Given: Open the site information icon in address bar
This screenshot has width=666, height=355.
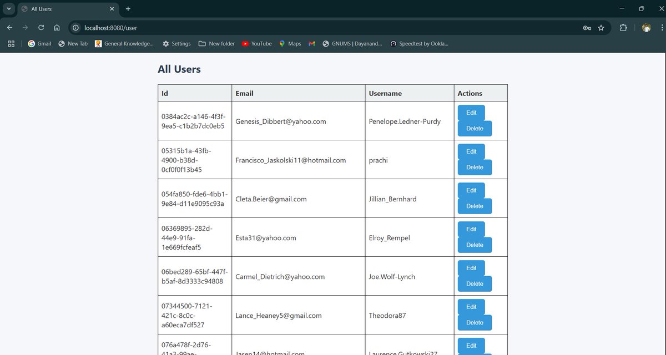Looking at the screenshot, I should pyautogui.click(x=76, y=28).
